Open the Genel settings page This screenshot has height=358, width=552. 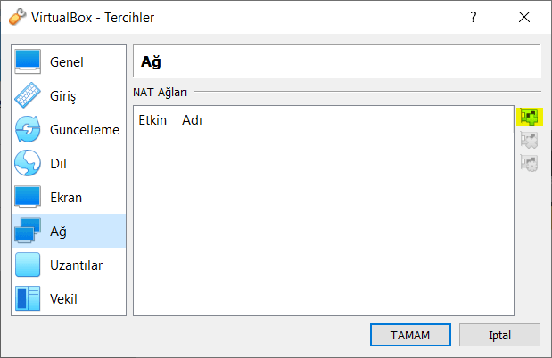[68, 61]
